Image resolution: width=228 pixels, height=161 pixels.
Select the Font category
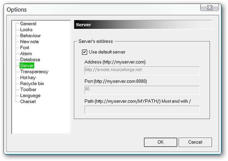pos(25,48)
